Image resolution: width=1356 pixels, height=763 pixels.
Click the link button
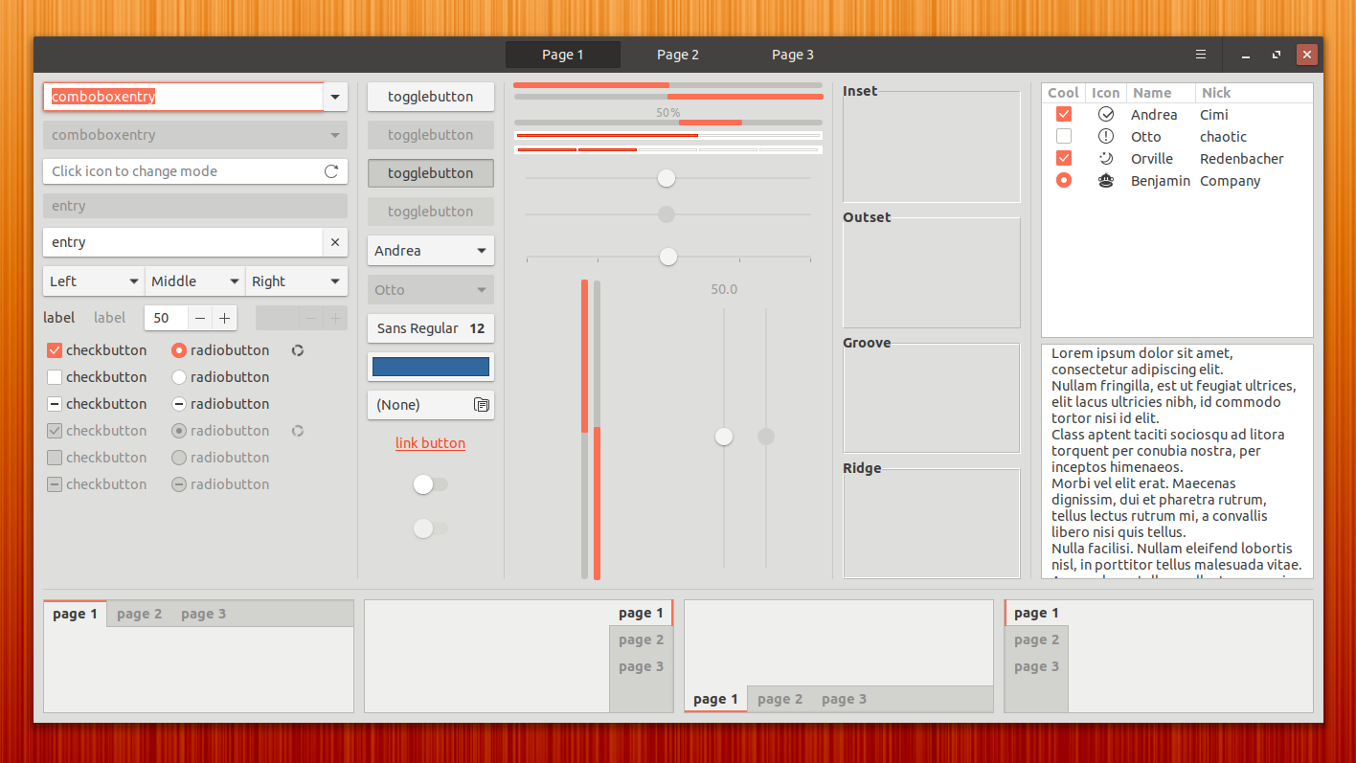tap(430, 443)
